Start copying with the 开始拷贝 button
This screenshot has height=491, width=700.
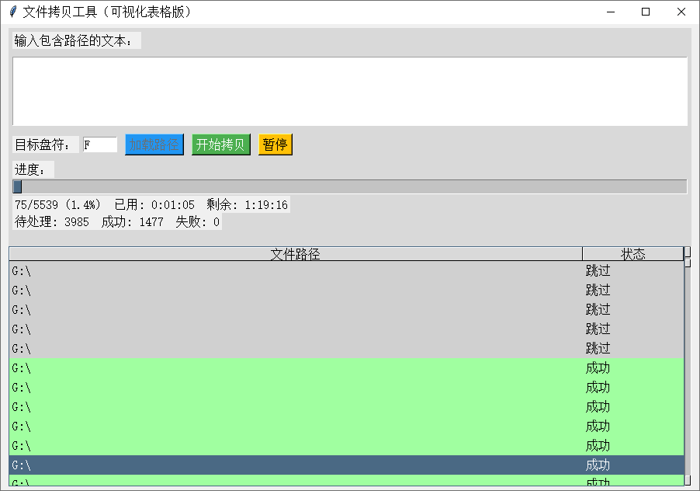[x=221, y=145]
